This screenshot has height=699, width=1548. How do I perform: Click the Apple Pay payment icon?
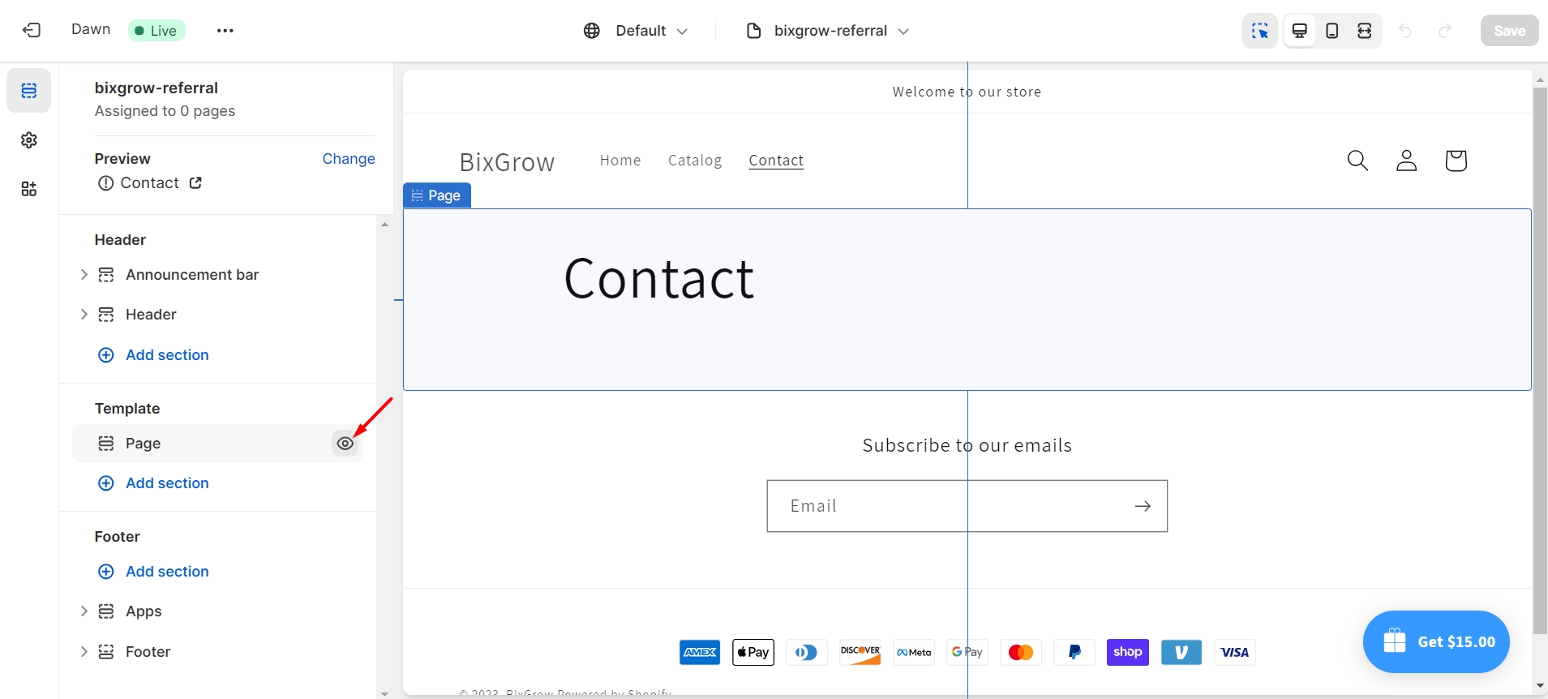(x=753, y=652)
